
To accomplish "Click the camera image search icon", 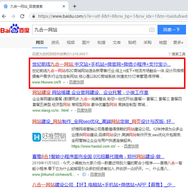I will tap(152, 30).
